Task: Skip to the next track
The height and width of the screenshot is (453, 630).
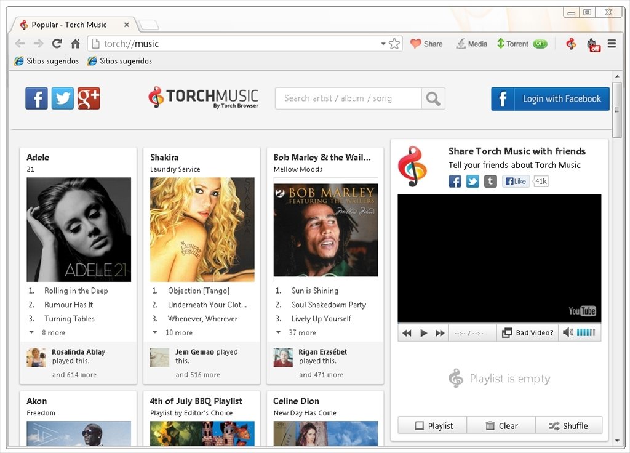Action: coord(440,333)
